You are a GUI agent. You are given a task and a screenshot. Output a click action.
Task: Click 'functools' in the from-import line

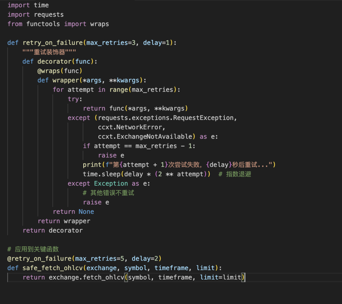43,24
